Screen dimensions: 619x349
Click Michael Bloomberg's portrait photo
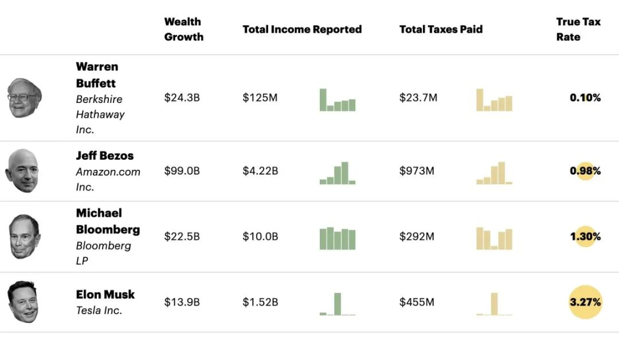[x=24, y=236]
